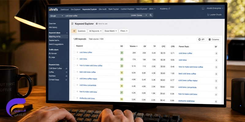Select the All filter tab
Screen dimensions: 245x122
click(74, 31)
